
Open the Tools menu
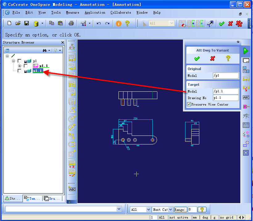(56, 12)
